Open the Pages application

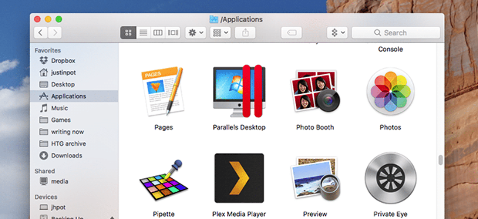click(163, 91)
